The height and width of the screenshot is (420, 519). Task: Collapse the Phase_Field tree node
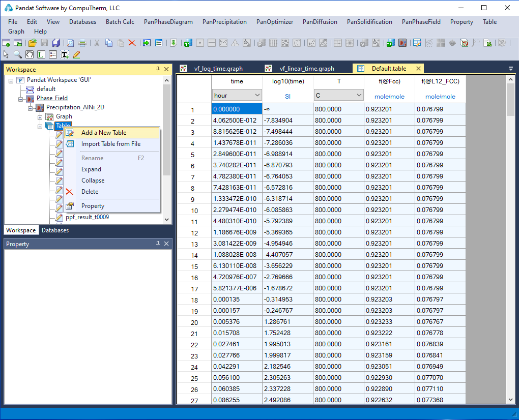pyautogui.click(x=21, y=99)
